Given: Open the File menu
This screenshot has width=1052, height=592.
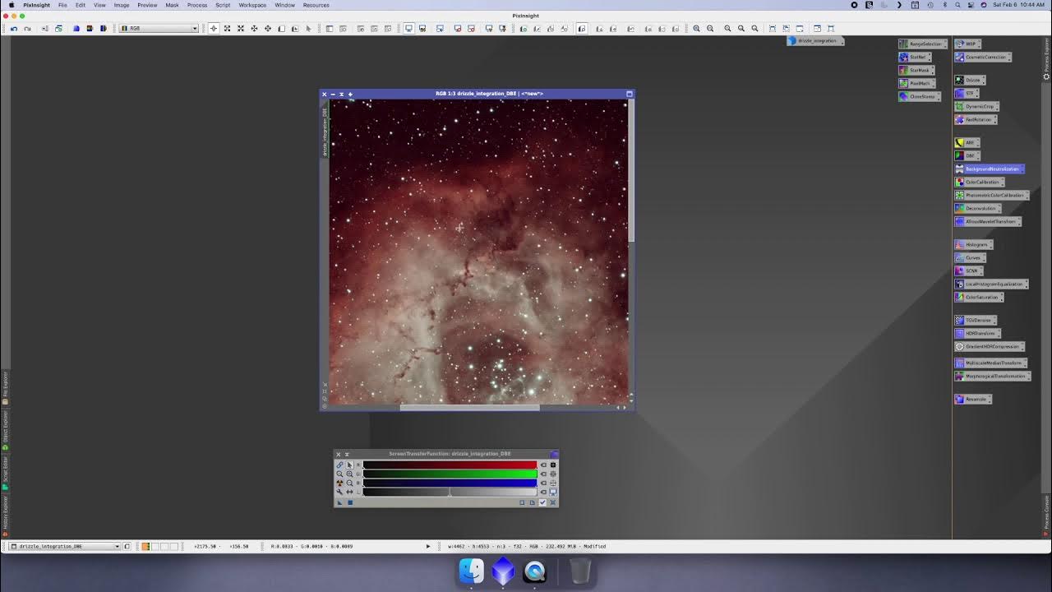Looking at the screenshot, I should coord(62,5).
